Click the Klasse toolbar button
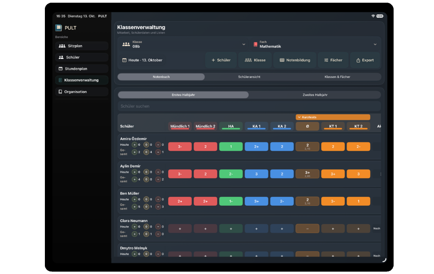This screenshot has height=274, width=434. (x=255, y=60)
